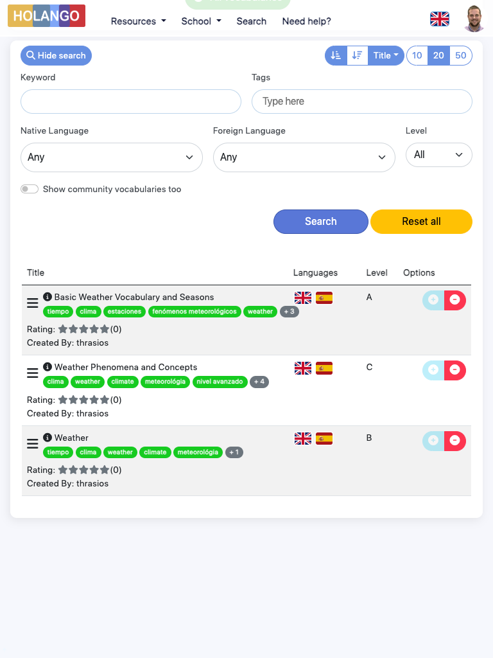Image resolution: width=493 pixels, height=658 pixels.
Task: Click the info icon beside Weather Phenomena and Concepts
Action: (48, 367)
